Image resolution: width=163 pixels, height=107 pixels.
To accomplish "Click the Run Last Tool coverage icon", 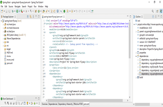I will click(x=22, y=11).
